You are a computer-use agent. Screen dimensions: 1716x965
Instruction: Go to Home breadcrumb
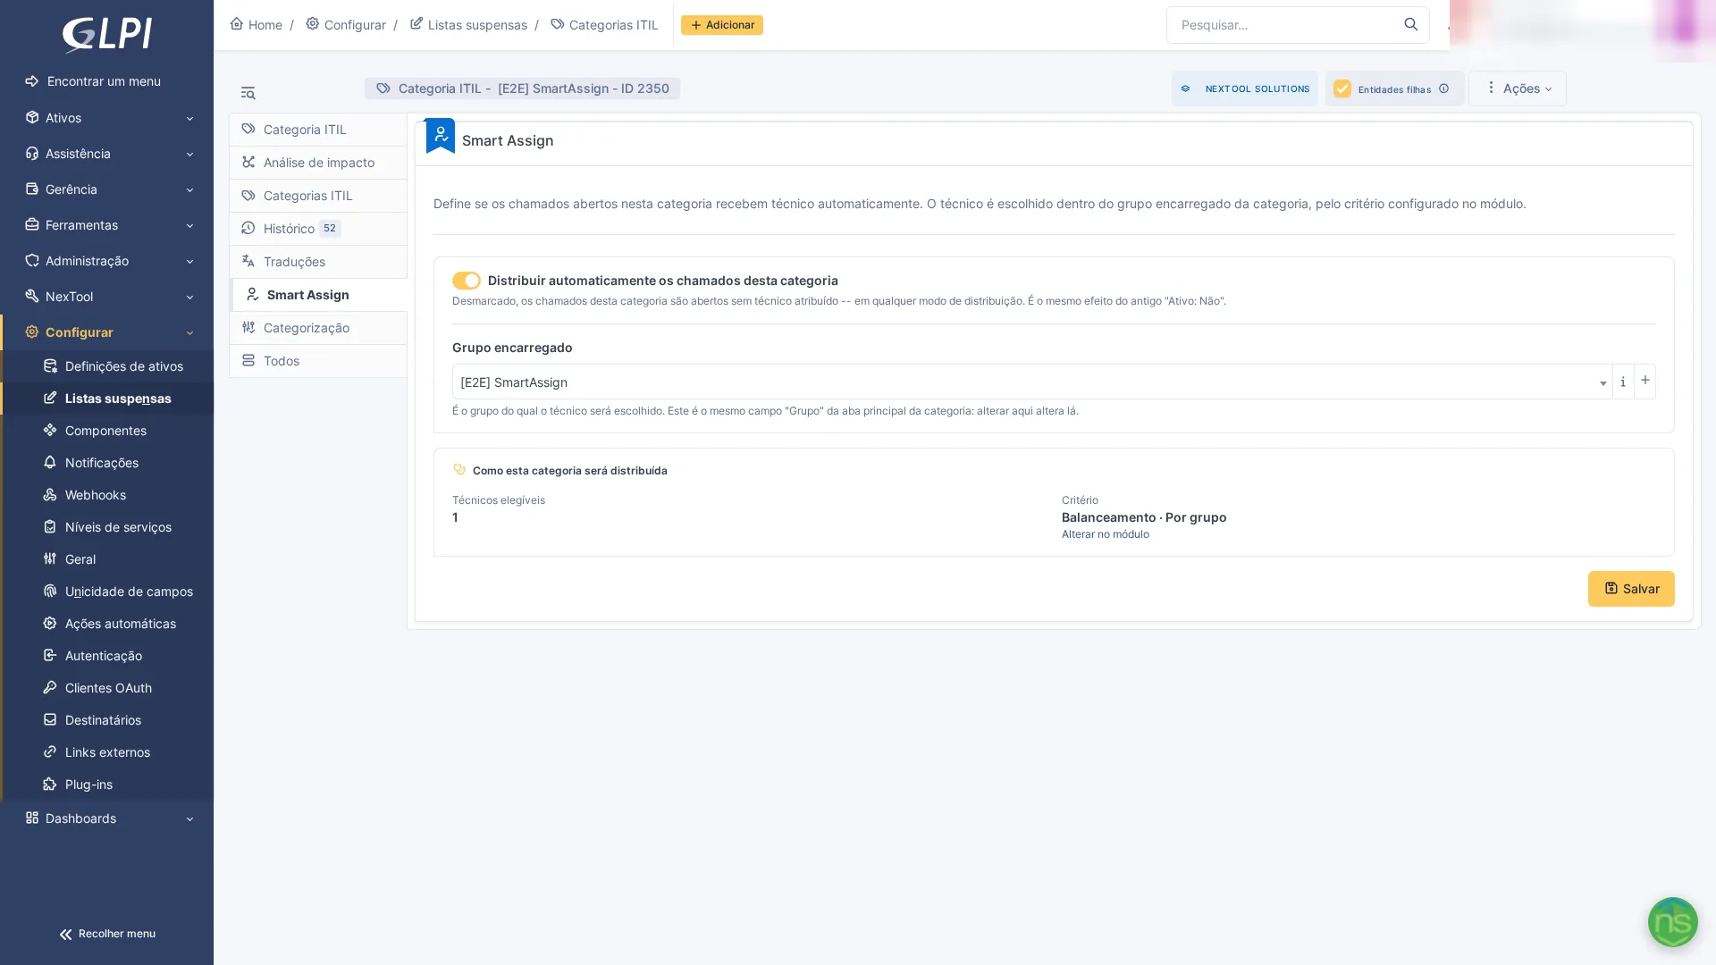point(256,25)
